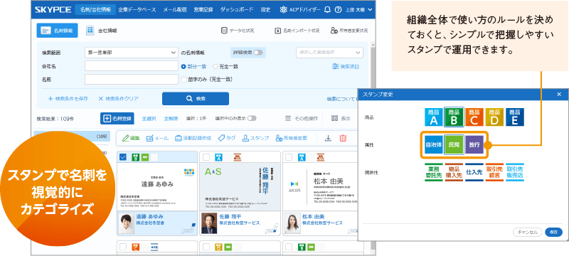Image resolution: width=569 pixels, height=256 pixels.
Task: Select the 業務委託先 relationship stamp
Action: [x=434, y=172]
